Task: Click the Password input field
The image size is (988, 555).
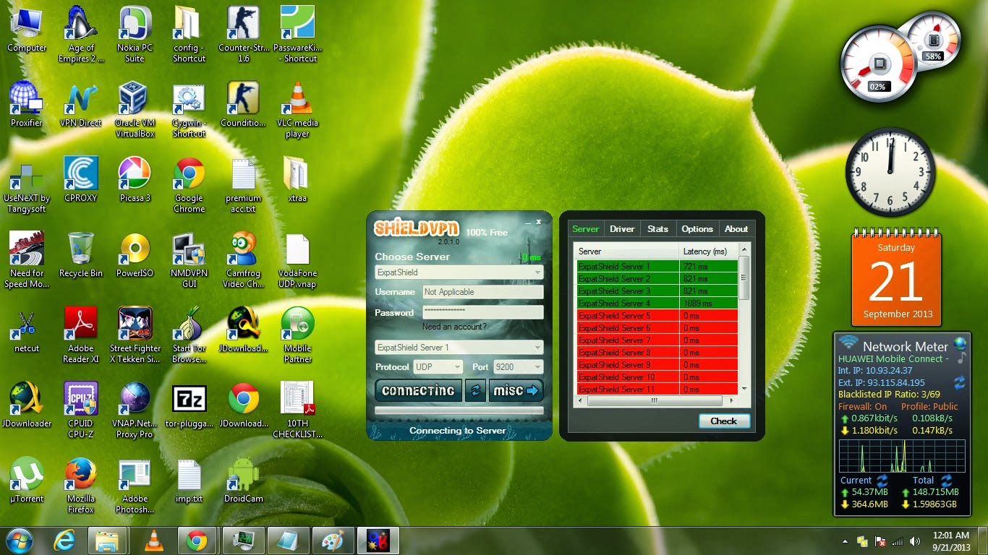Action: coord(482,312)
